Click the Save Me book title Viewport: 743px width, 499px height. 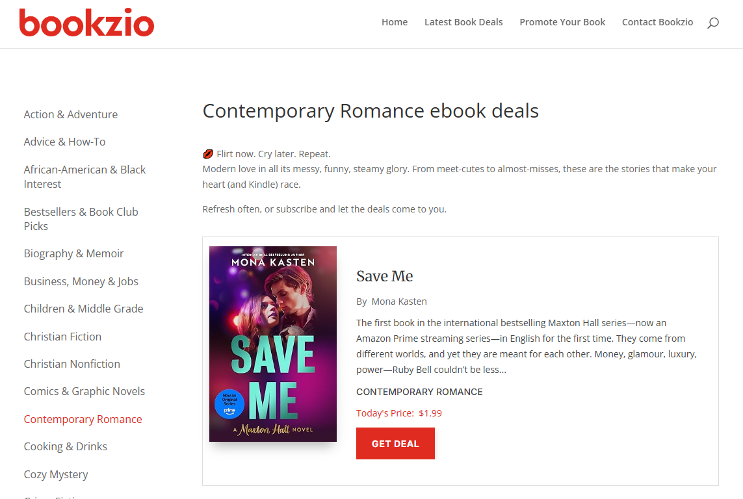[x=385, y=276]
